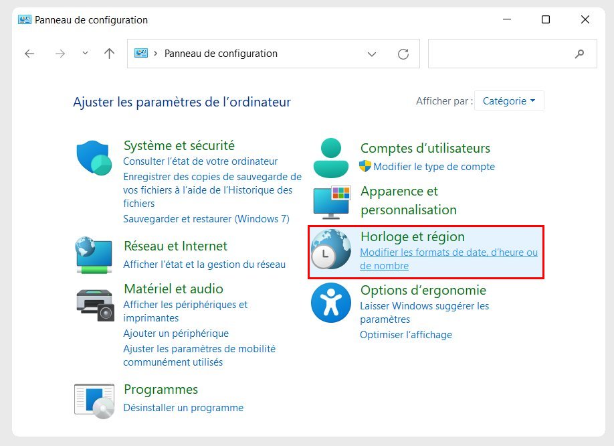This screenshot has height=446, width=614.
Task: Open the Options d'ergonomie heading
Action: [x=423, y=291]
